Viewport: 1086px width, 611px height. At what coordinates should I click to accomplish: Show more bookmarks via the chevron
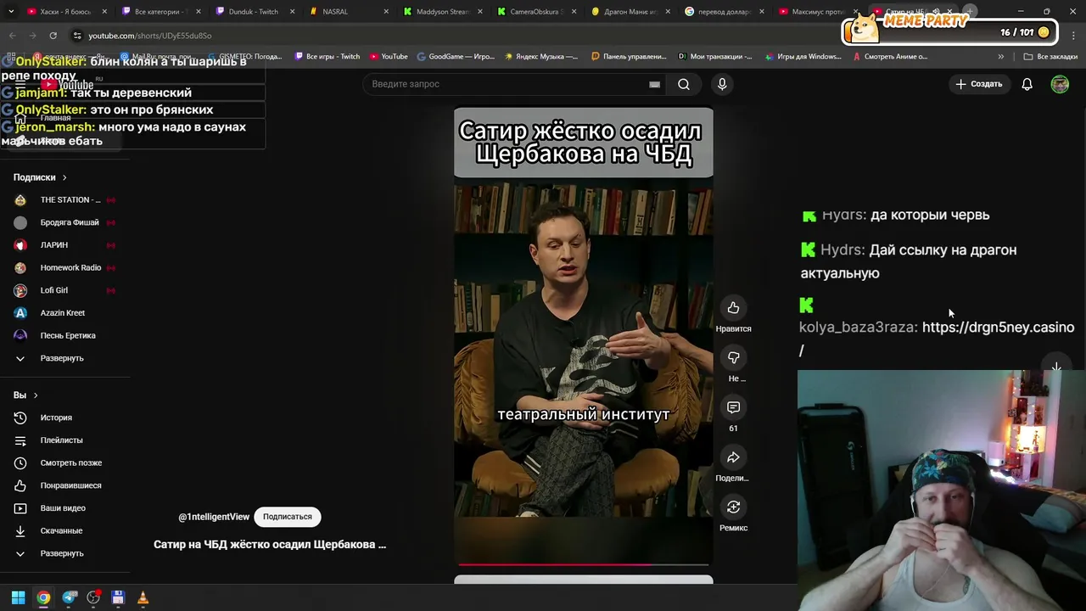tap(1001, 57)
